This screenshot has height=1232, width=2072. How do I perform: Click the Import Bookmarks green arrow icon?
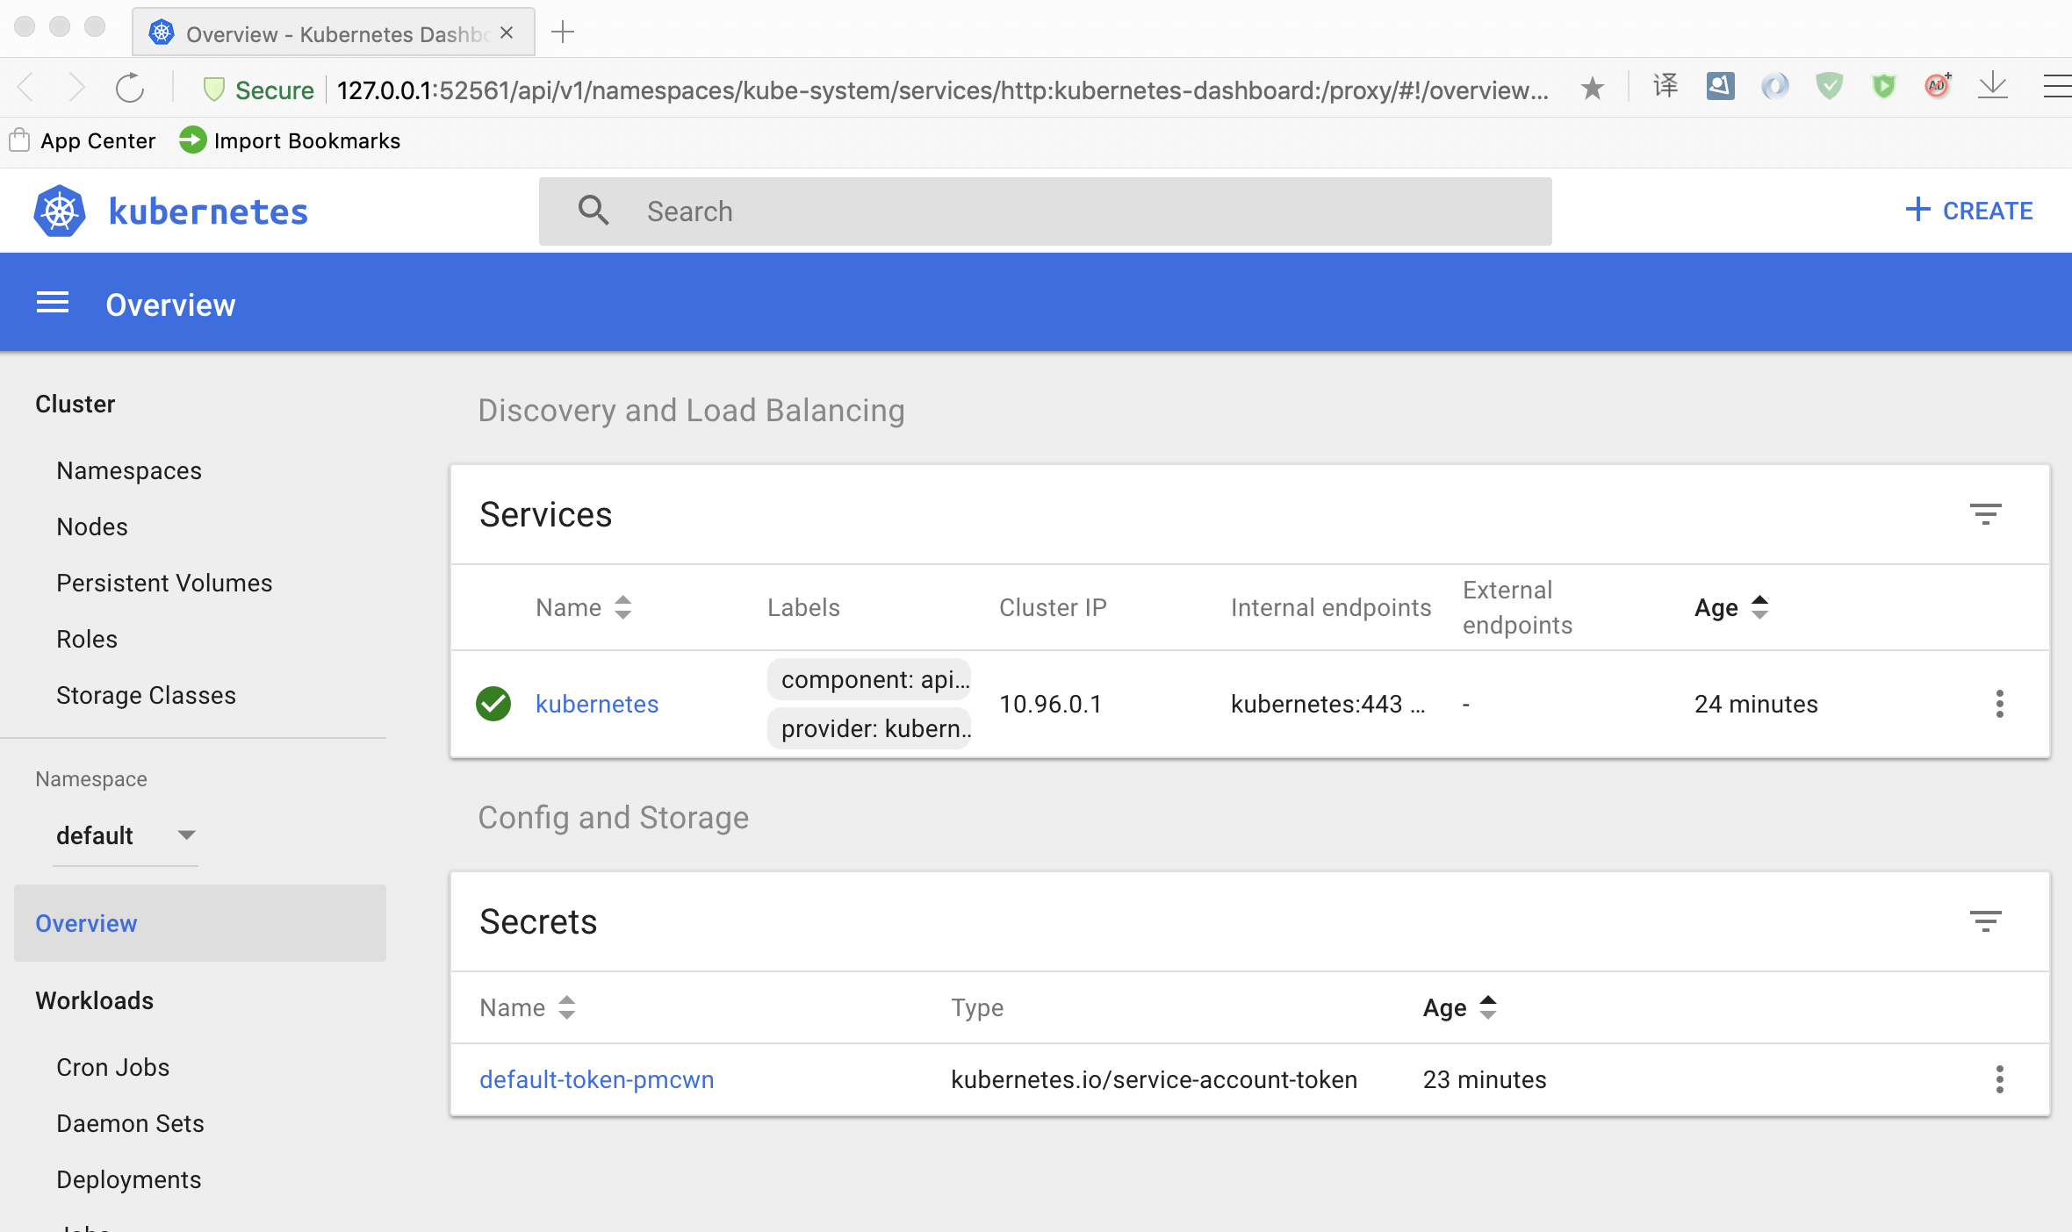[x=192, y=140]
